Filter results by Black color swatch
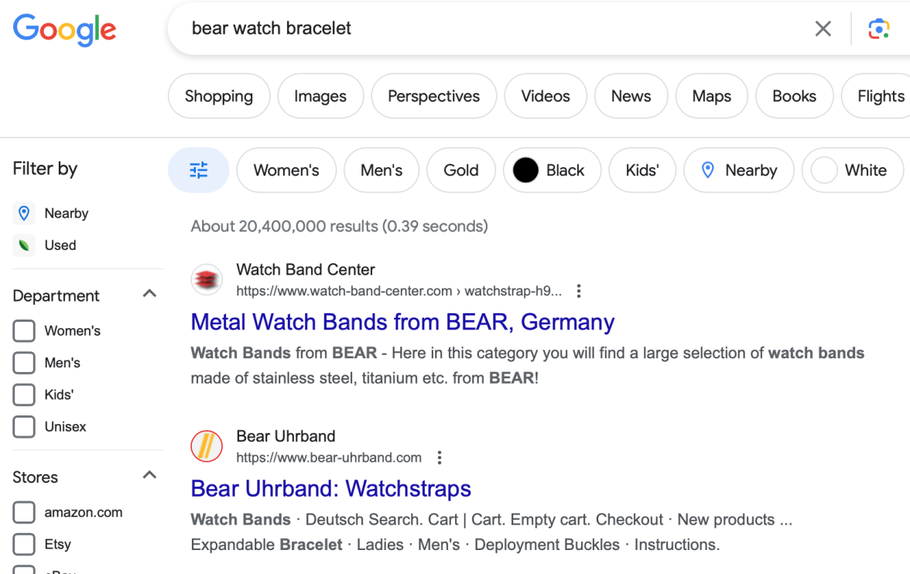The width and height of the screenshot is (910, 574). [x=549, y=170]
